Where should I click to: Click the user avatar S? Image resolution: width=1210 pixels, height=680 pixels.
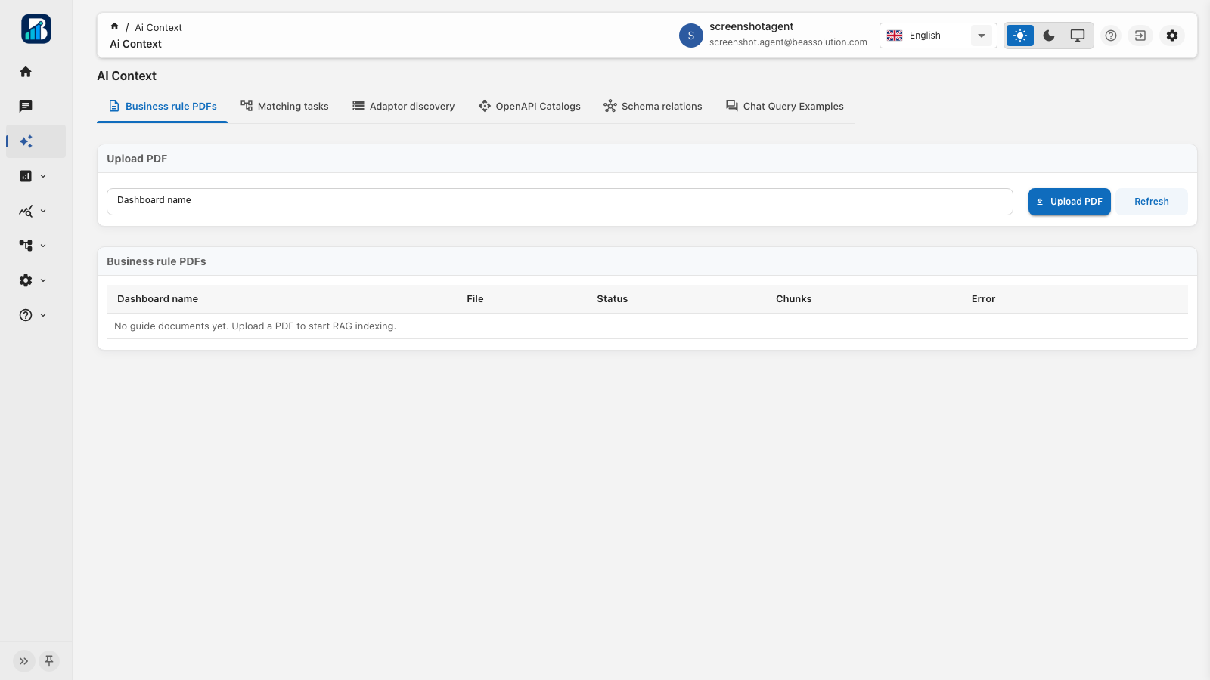[x=691, y=36]
